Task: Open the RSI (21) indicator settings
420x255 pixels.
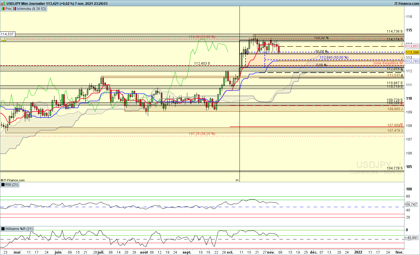Action: [x=10, y=185]
